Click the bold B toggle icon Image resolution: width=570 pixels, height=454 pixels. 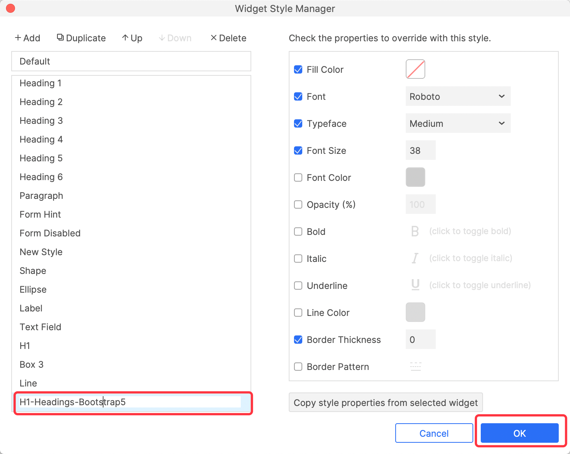coord(415,231)
